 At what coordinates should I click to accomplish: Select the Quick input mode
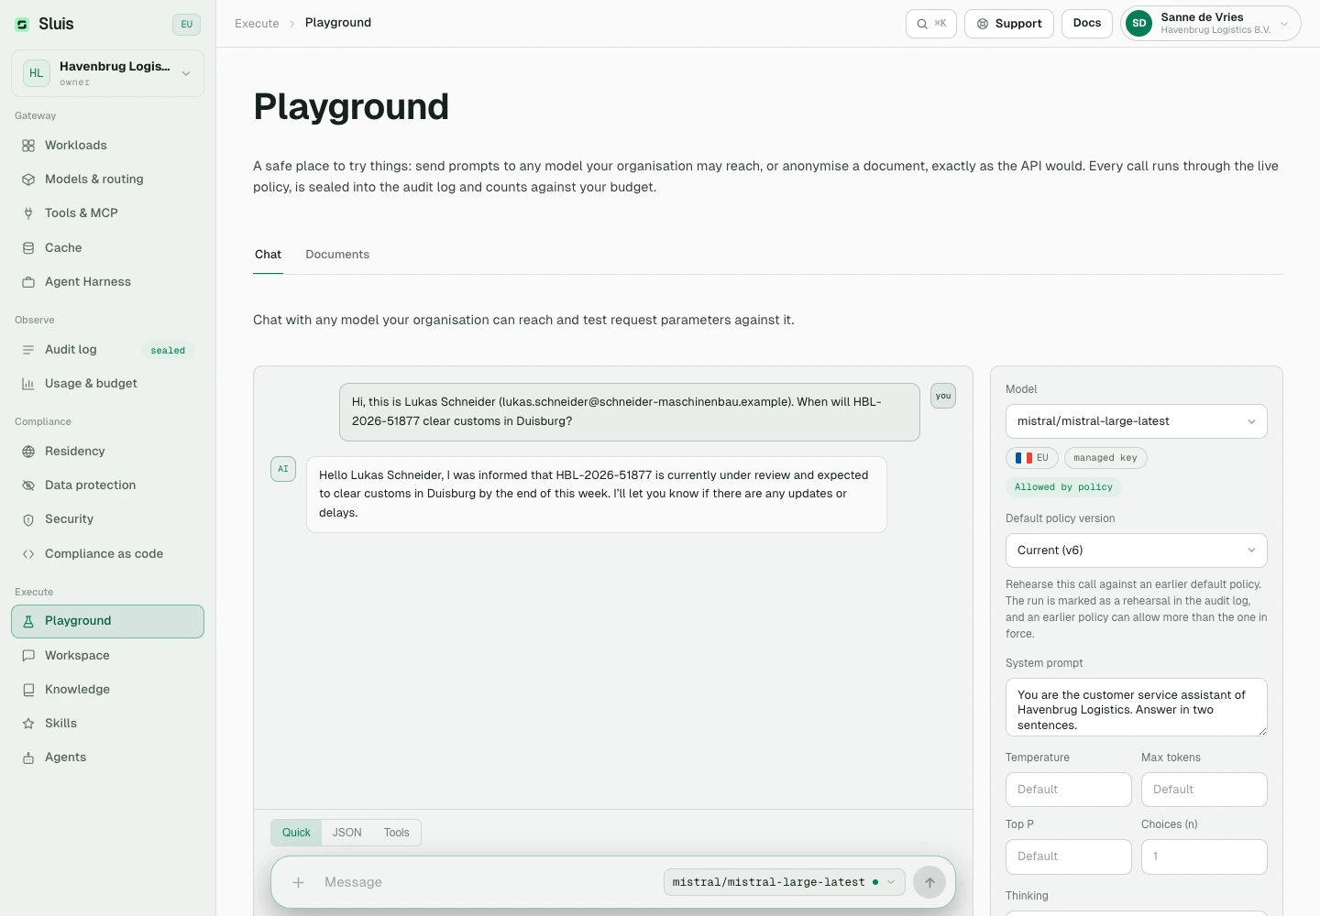click(296, 833)
